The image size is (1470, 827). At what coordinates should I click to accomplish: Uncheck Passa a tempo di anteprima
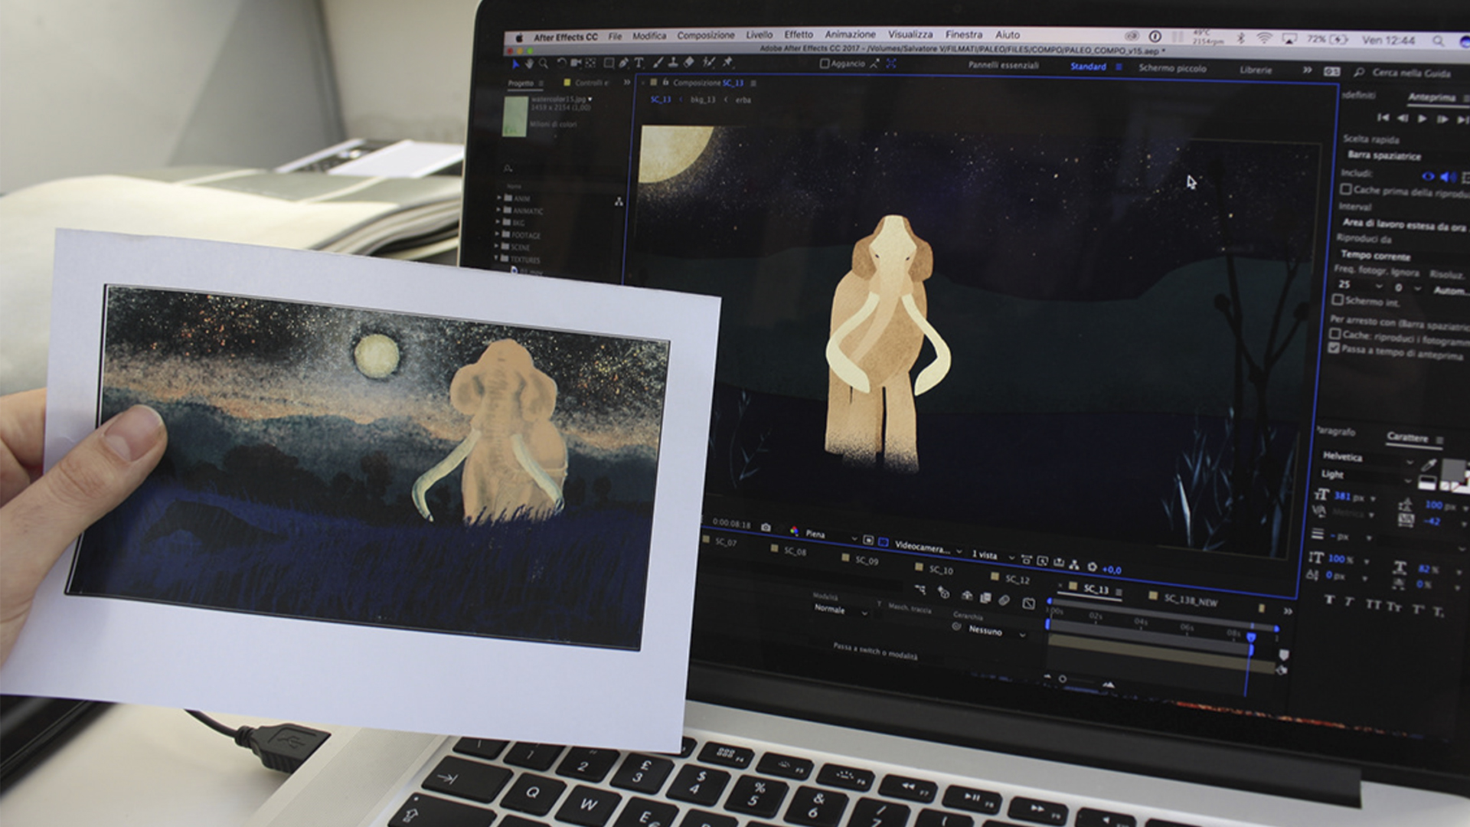(1334, 348)
